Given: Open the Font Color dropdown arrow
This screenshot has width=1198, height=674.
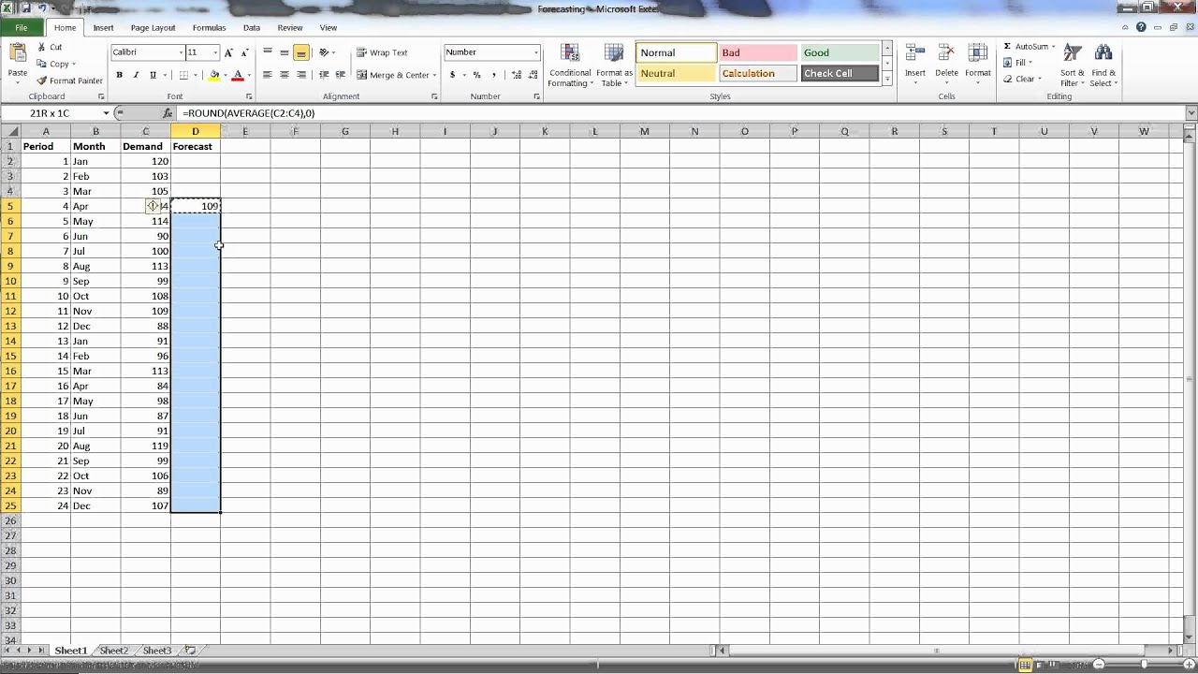Looking at the screenshot, I should click(x=248, y=75).
